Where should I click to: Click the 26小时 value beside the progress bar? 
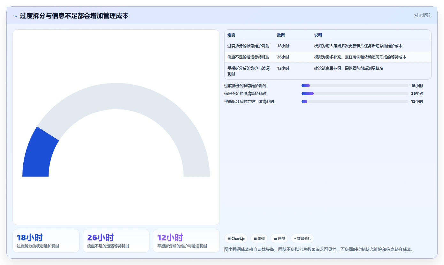pos(417,94)
